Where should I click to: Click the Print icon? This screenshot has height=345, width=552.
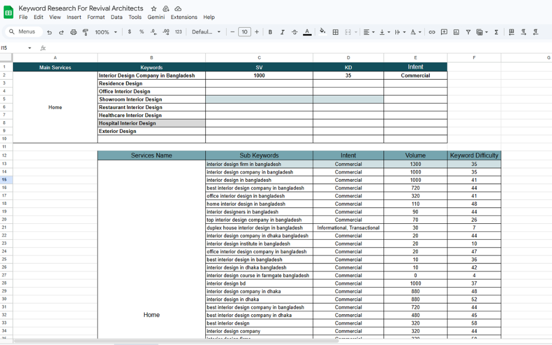click(x=73, y=32)
